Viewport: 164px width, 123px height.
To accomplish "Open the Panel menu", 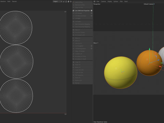I will click(x=126, y=1).
